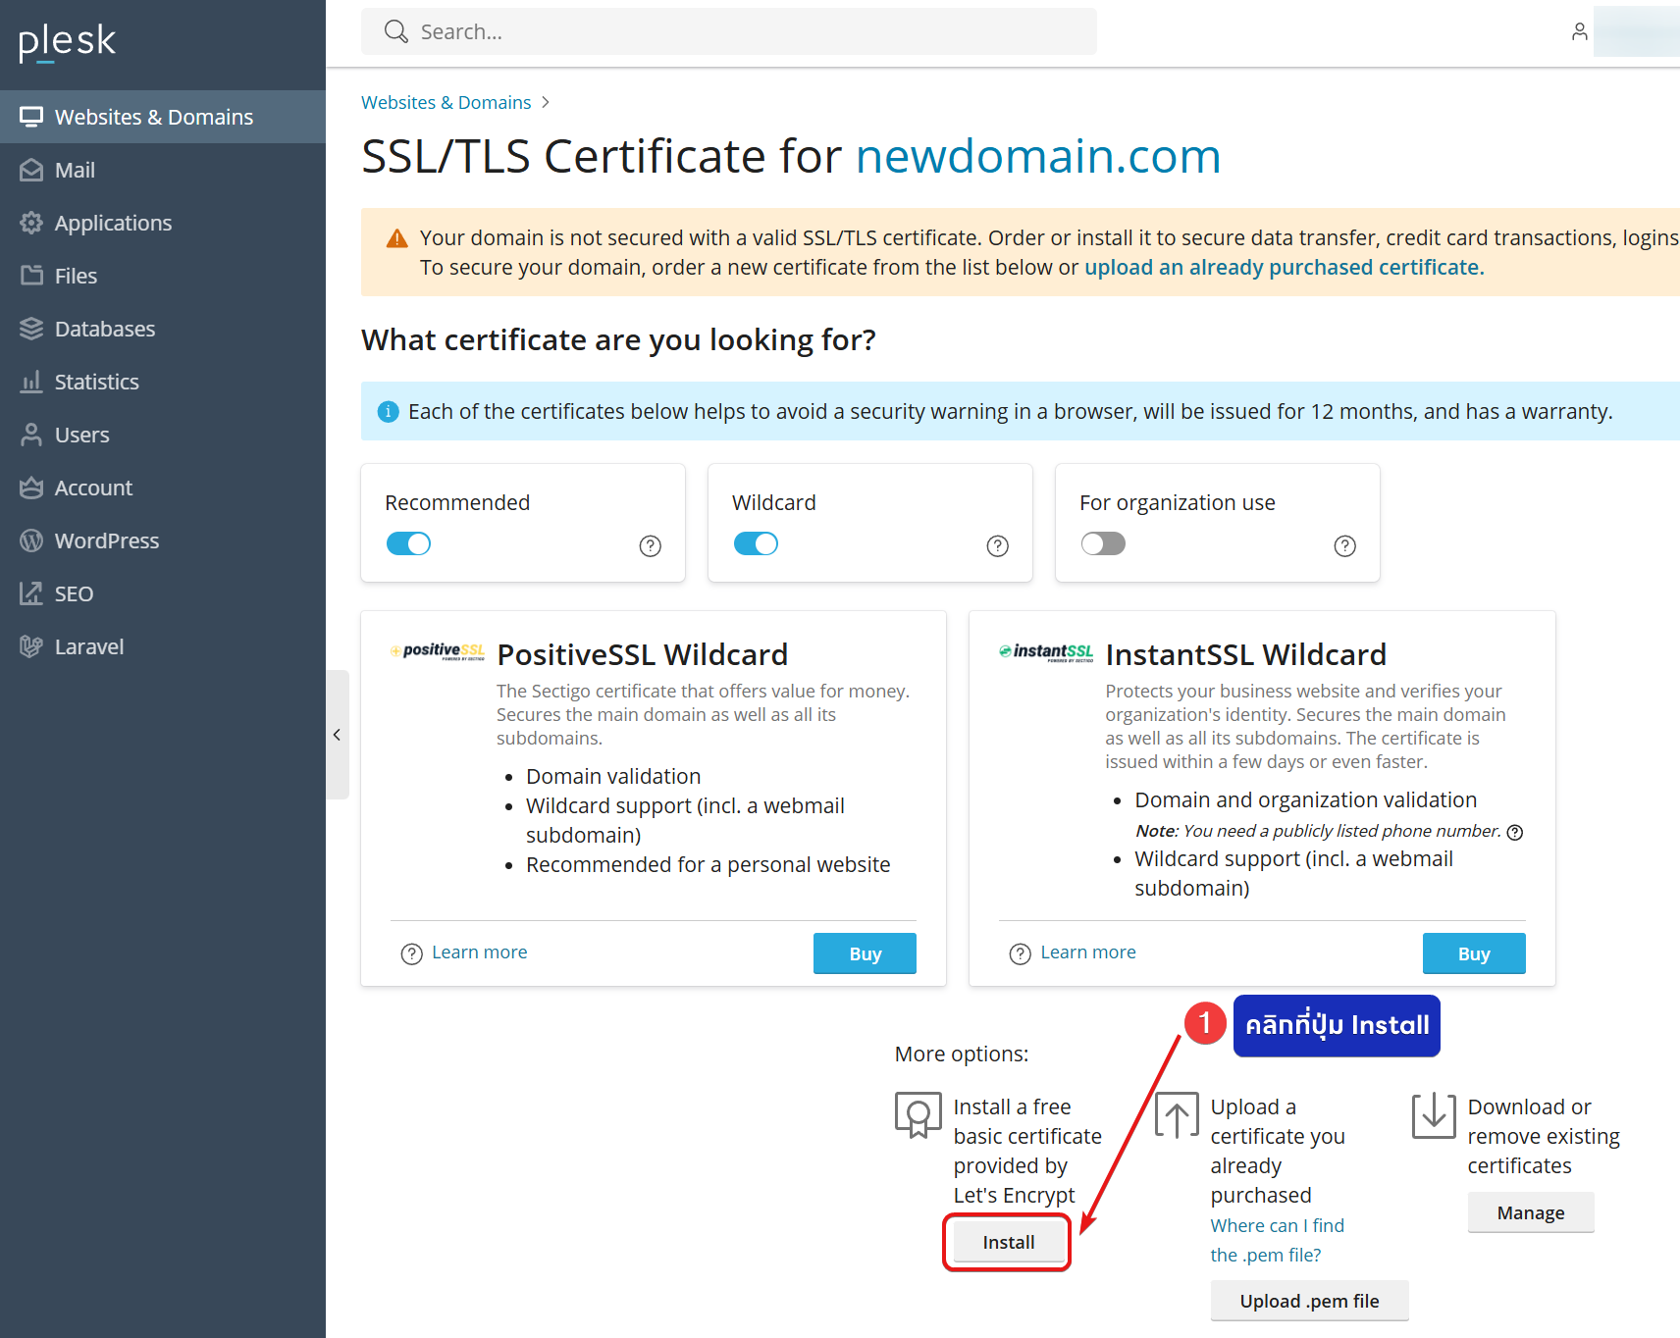Image resolution: width=1680 pixels, height=1338 pixels.
Task: Click the download certificates arrow icon
Action: (x=1433, y=1115)
